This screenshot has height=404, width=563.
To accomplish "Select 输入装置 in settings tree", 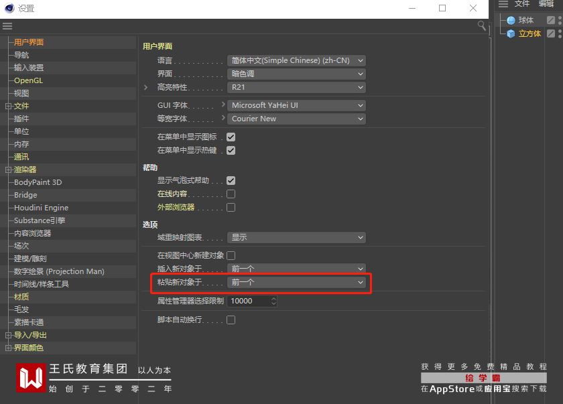I will tap(29, 68).
